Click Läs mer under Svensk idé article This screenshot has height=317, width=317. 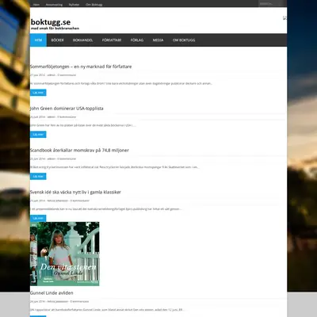(x=38, y=218)
